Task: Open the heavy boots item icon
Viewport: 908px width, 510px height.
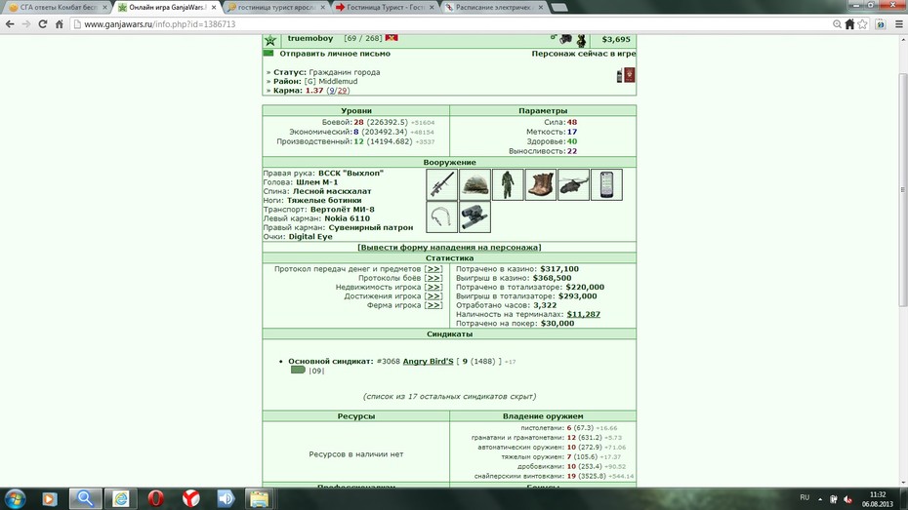Action: (x=541, y=184)
